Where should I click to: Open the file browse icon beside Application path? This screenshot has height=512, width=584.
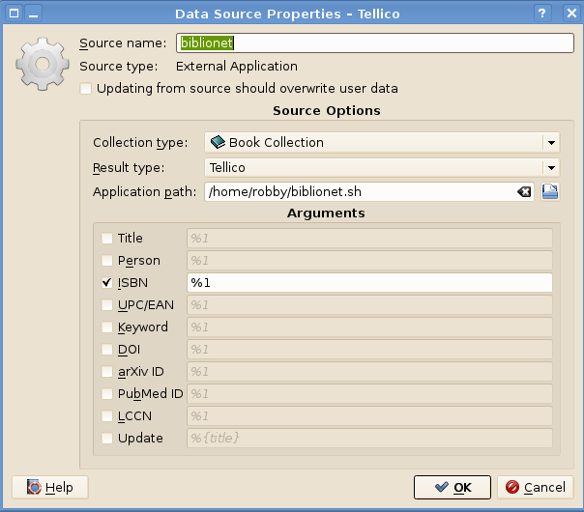[x=550, y=192]
